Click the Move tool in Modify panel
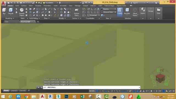Image resolution: width=176 pixels, height=99 pixels. click(x=61, y=9)
